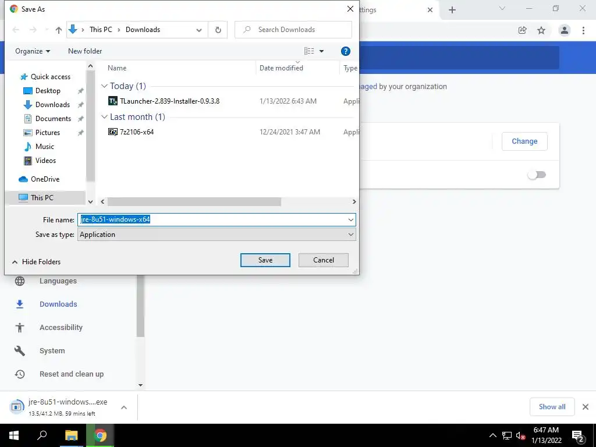Screen dimensions: 596x447
Task: Close the Chrome downloads bar
Action: [586, 407]
